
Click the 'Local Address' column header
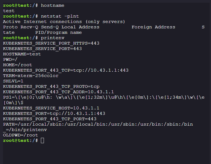click(80, 27)
